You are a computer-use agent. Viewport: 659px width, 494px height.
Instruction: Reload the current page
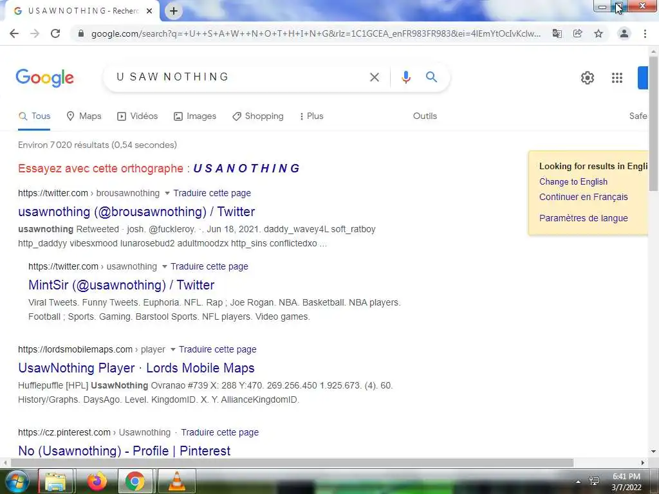tap(55, 33)
